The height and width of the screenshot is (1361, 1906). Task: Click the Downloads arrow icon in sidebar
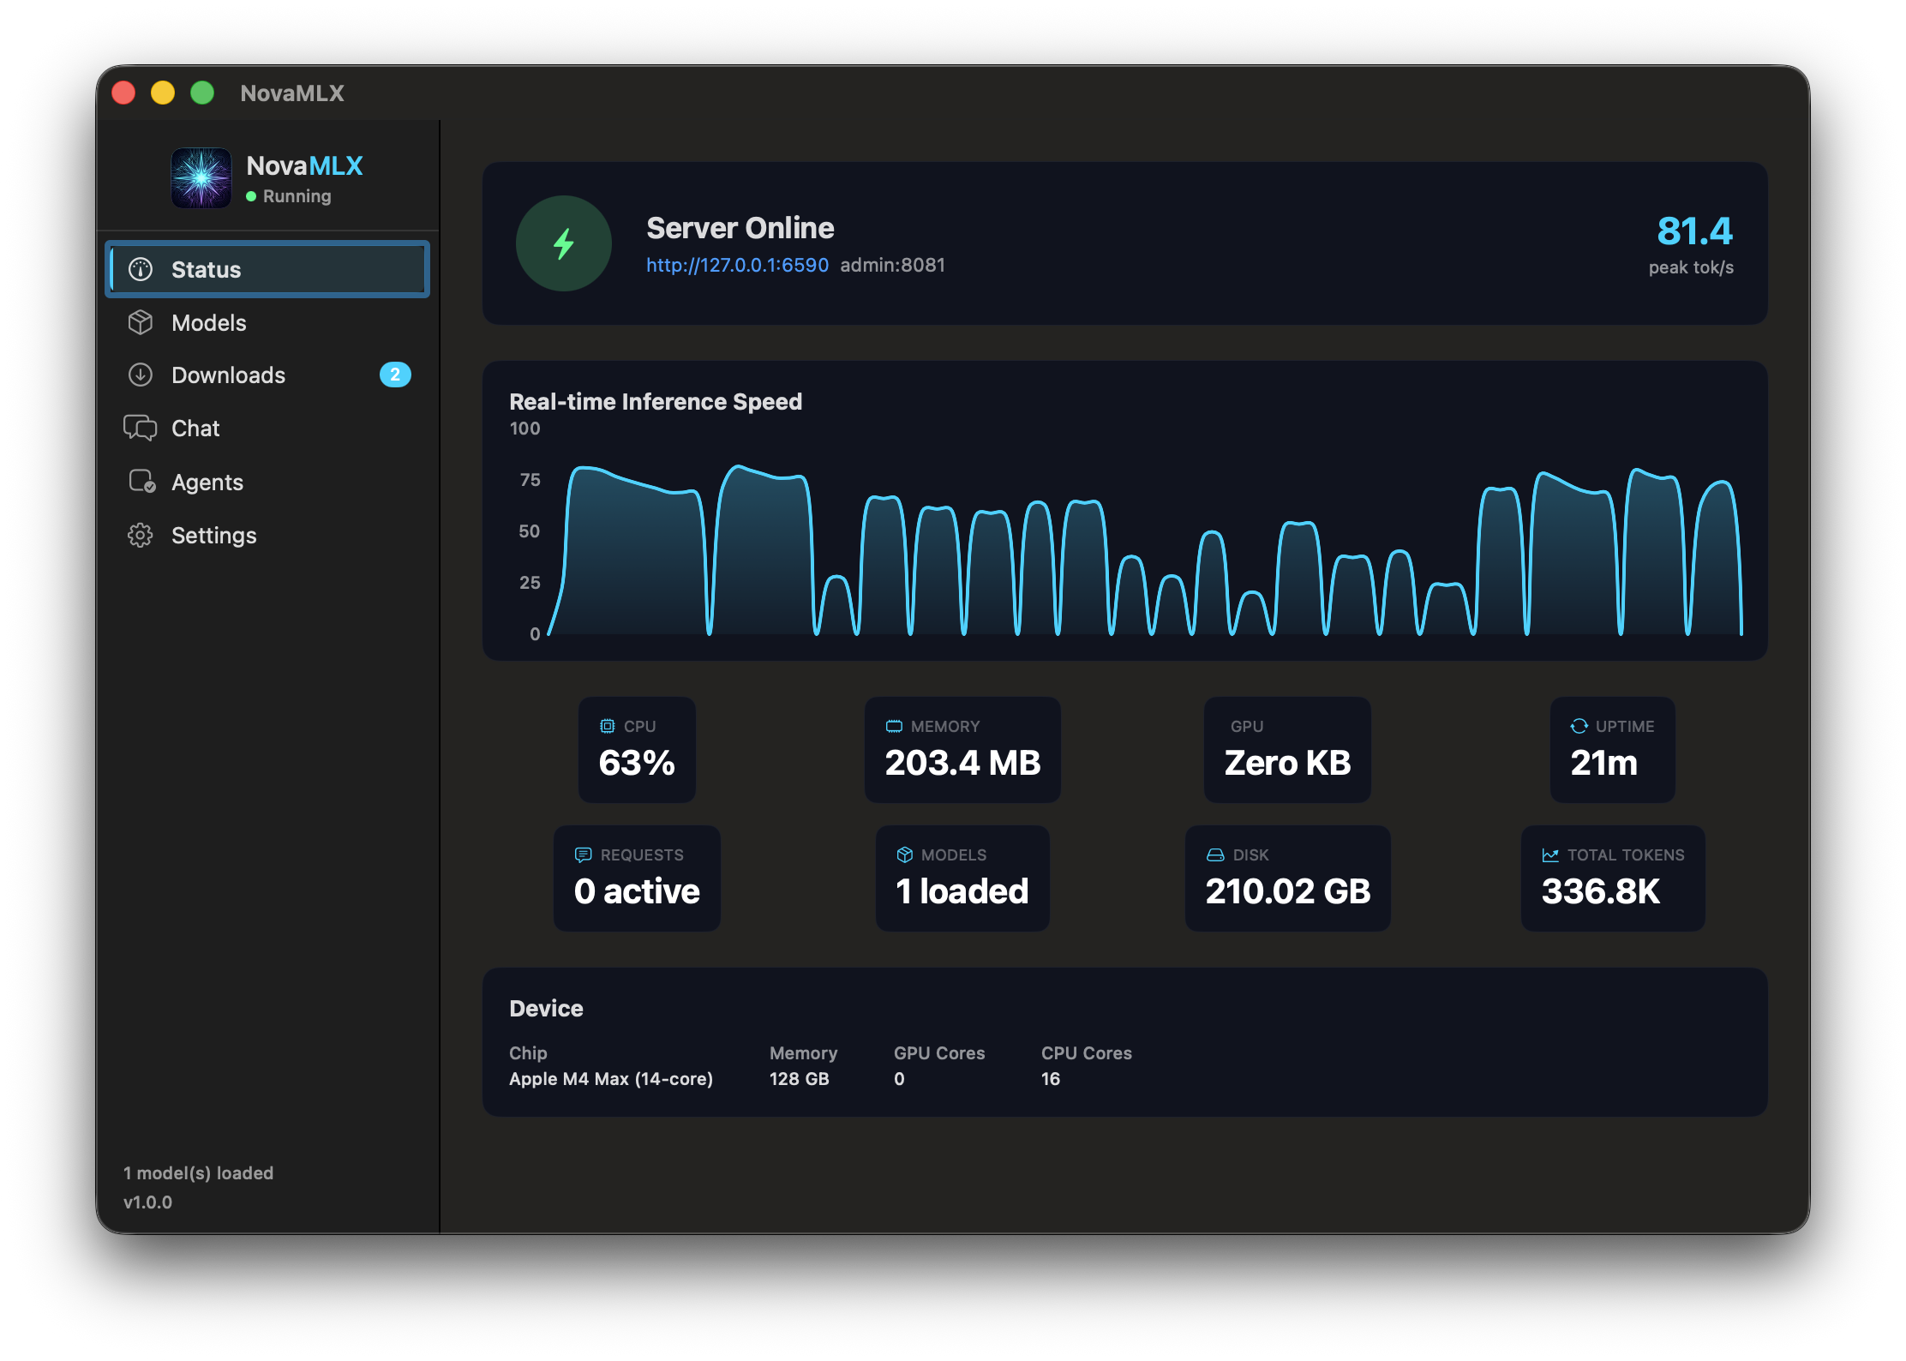pos(141,375)
